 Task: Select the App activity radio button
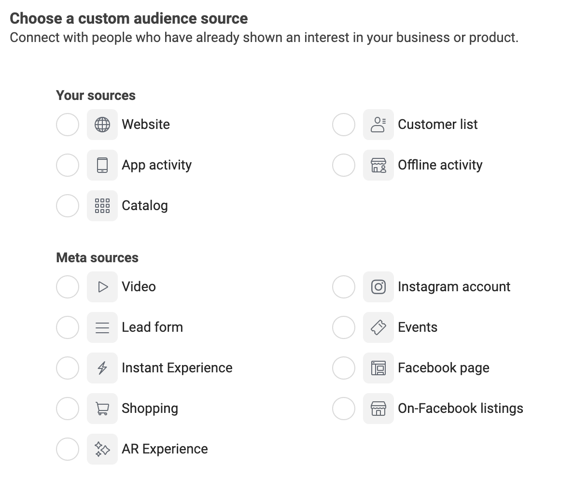point(68,165)
